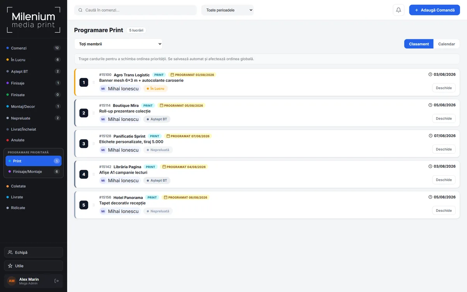This screenshot has width=467, height=292.
Task: Click the logout icon beside Alex Marin
Action: coord(56,281)
